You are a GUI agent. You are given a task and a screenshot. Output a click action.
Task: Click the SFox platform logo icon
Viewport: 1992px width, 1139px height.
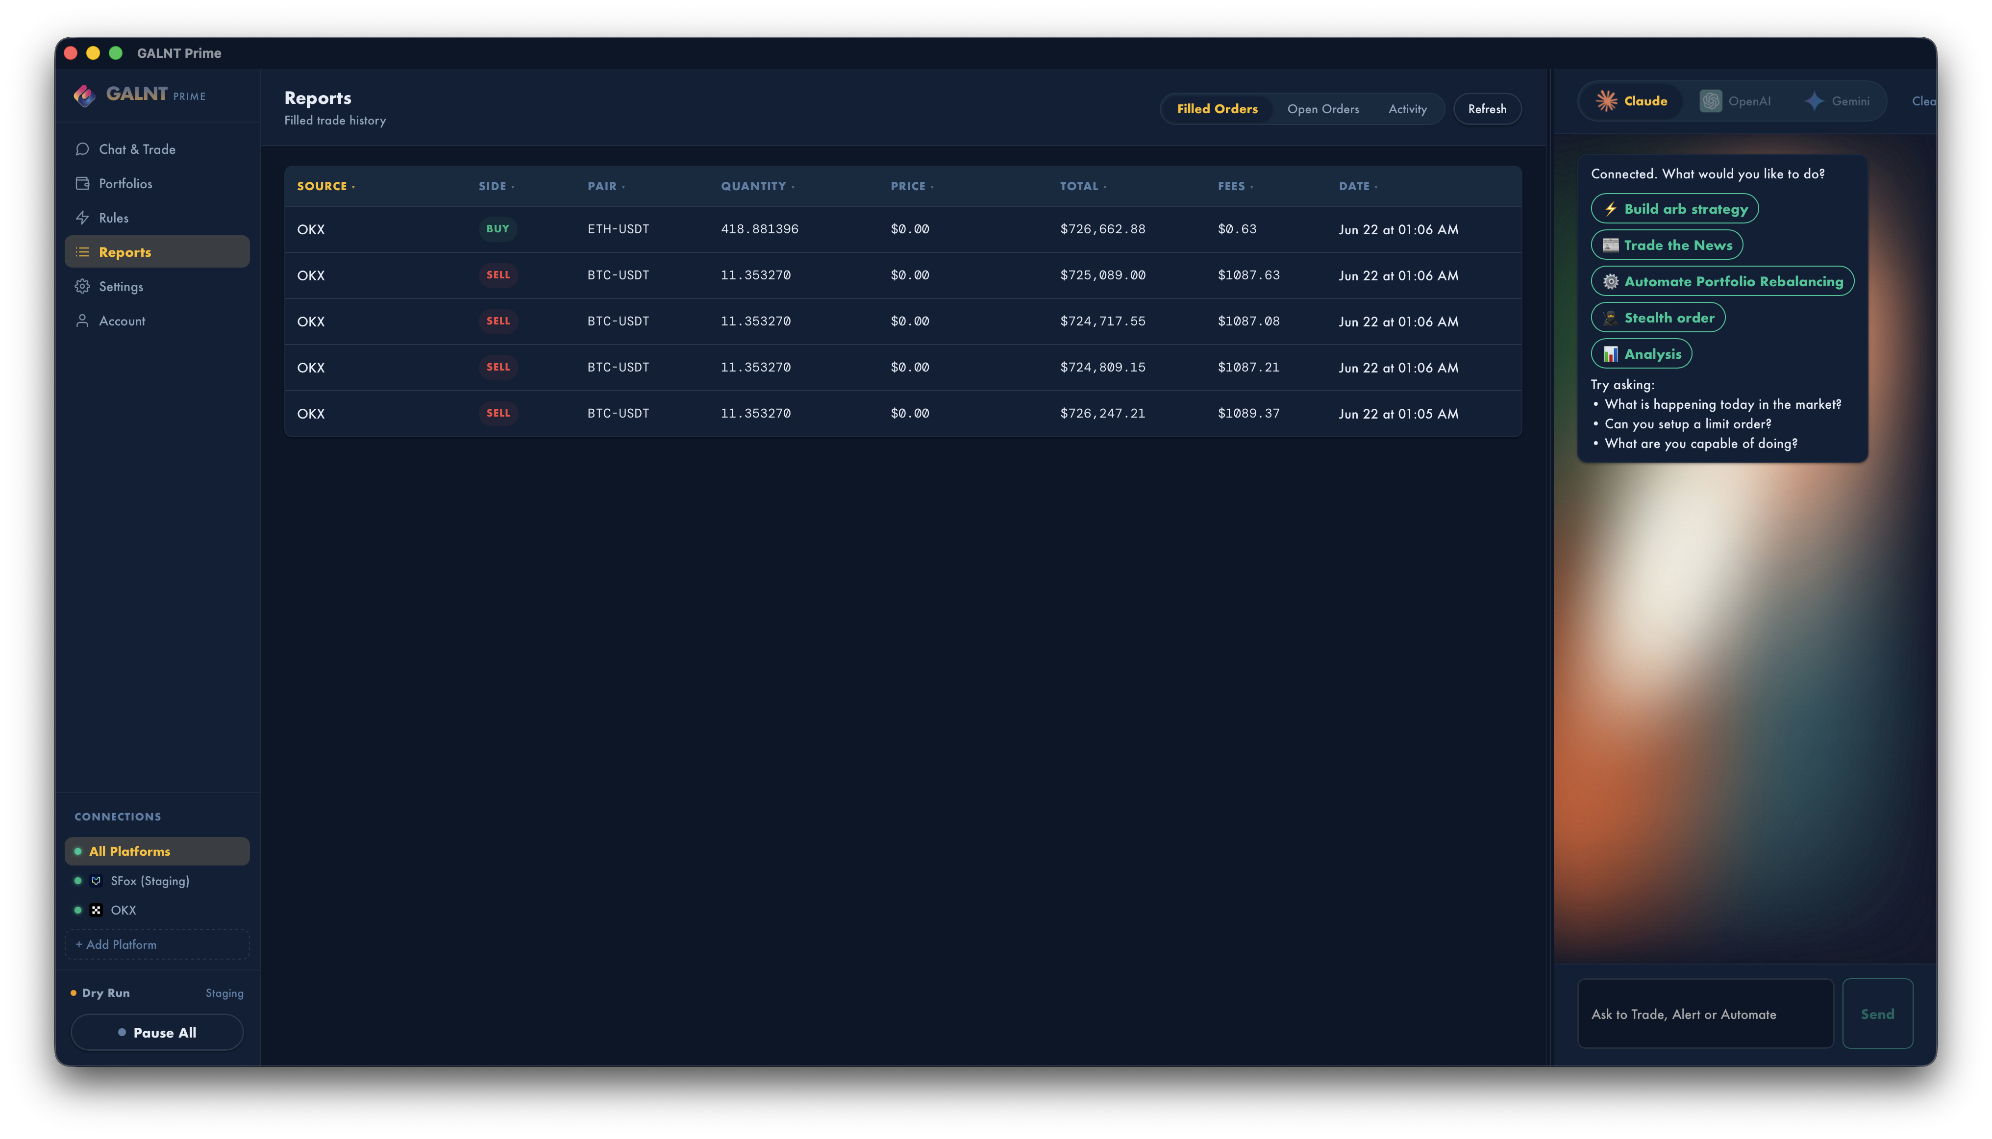pos(96,881)
